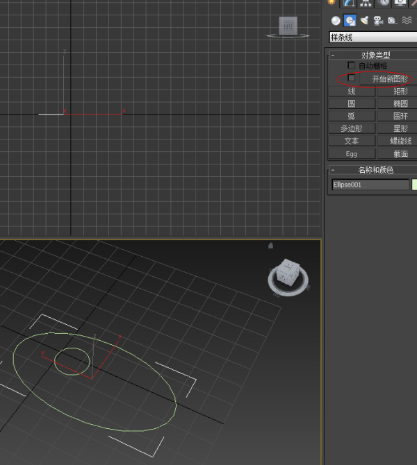The image size is (417, 465).
Task: Click the 线 line shape button
Action: tap(352, 92)
